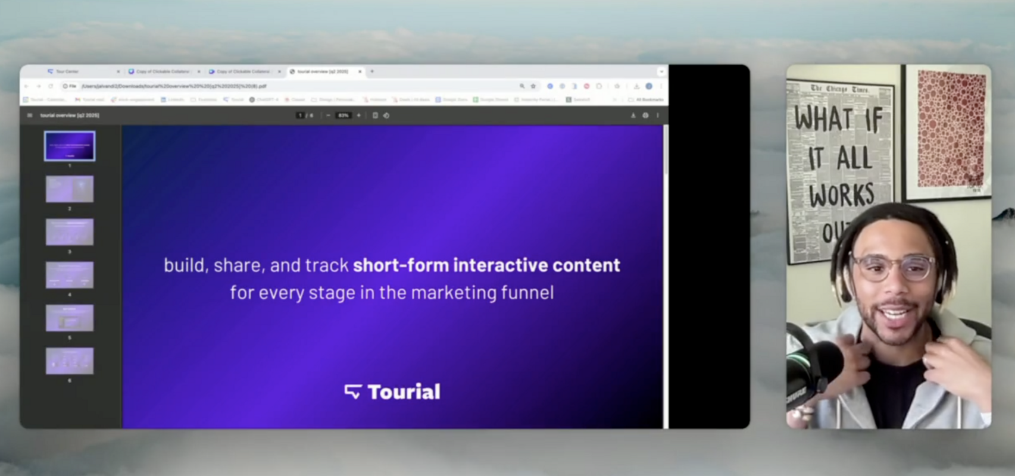The height and width of the screenshot is (476, 1015).
Task: Switch to second Copy of Clickable Collateral tab
Action: (x=244, y=71)
